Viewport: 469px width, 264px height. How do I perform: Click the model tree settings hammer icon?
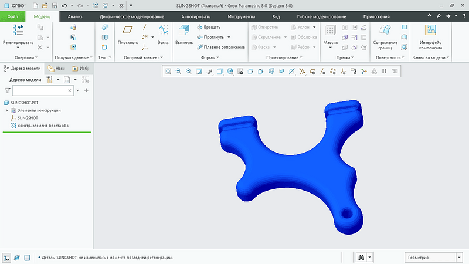coord(50,80)
